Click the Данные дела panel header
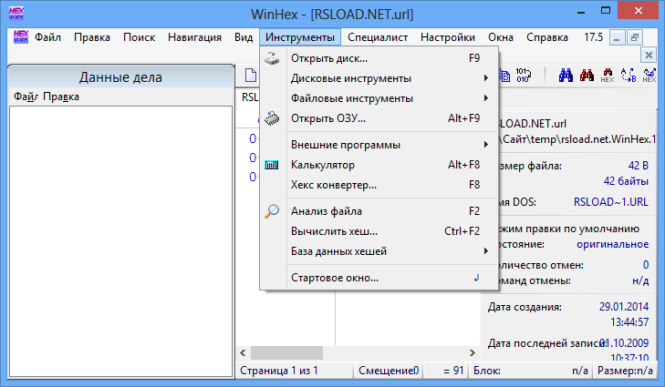 pos(121,77)
